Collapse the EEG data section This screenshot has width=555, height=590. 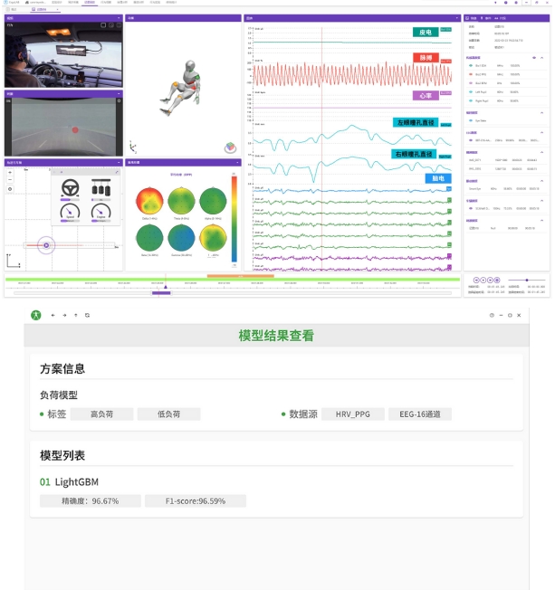[x=541, y=132]
